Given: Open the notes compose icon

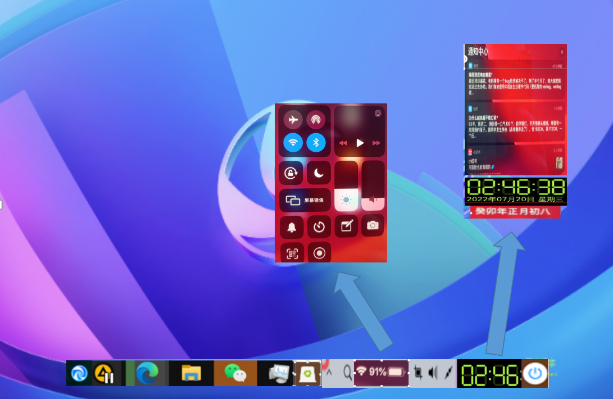Looking at the screenshot, I should pos(346,226).
